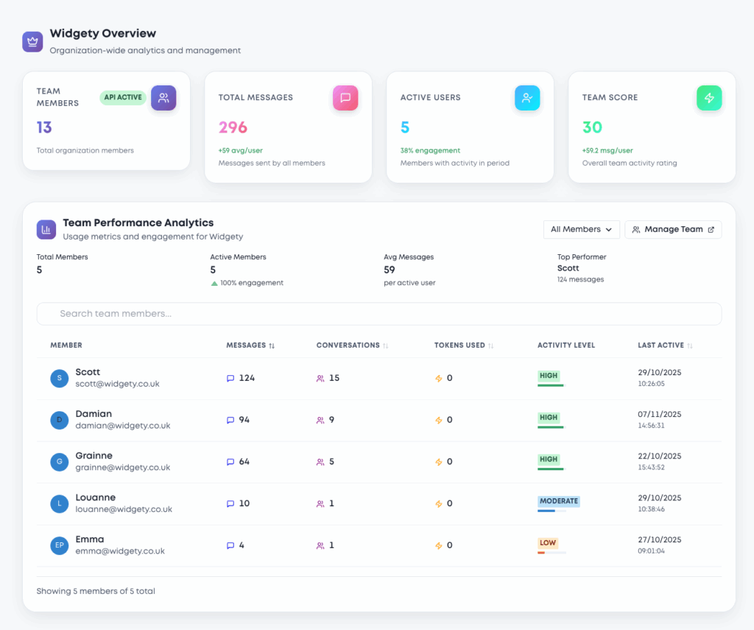The width and height of the screenshot is (754, 630).
Task: Click Scott's avatar circle
Action: click(x=60, y=378)
